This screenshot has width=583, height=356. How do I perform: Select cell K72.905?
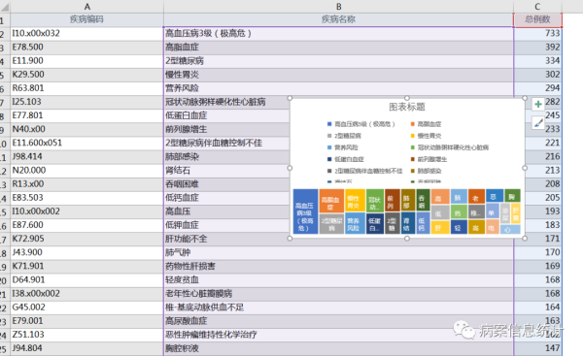coord(87,239)
